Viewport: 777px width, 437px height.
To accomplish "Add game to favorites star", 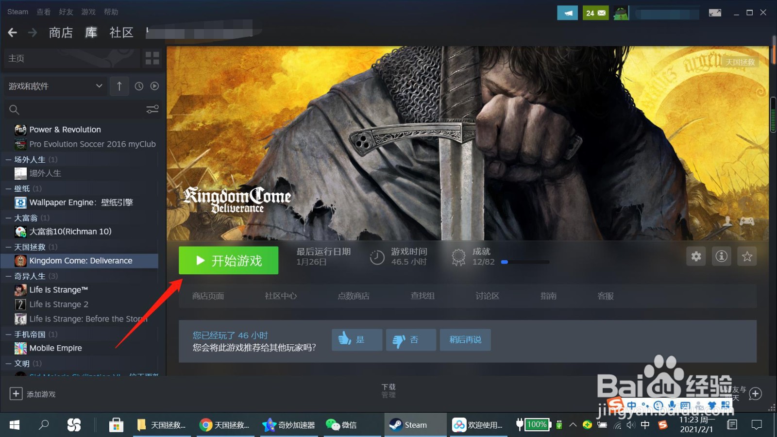I will point(747,256).
